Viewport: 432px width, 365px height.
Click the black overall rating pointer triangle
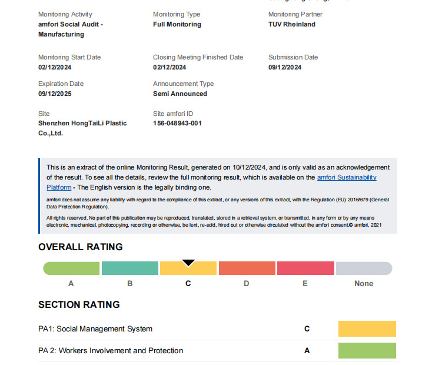[188, 263]
